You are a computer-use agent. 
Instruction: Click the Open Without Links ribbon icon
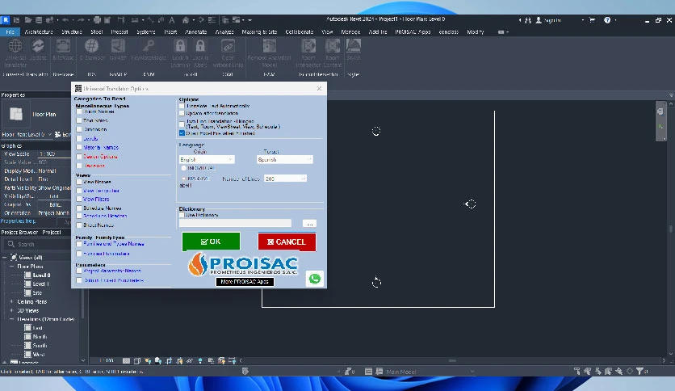pyautogui.click(x=228, y=46)
